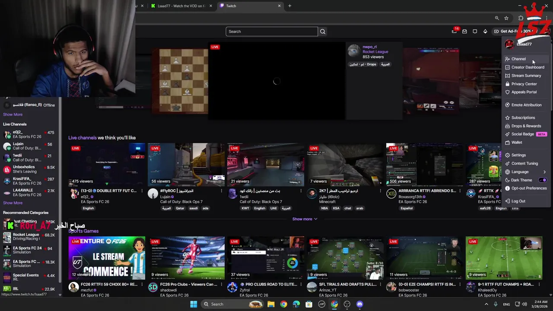Open KrasiFIFA_ channel in sidebar
The height and width of the screenshot is (311, 553).
tap(29, 181)
